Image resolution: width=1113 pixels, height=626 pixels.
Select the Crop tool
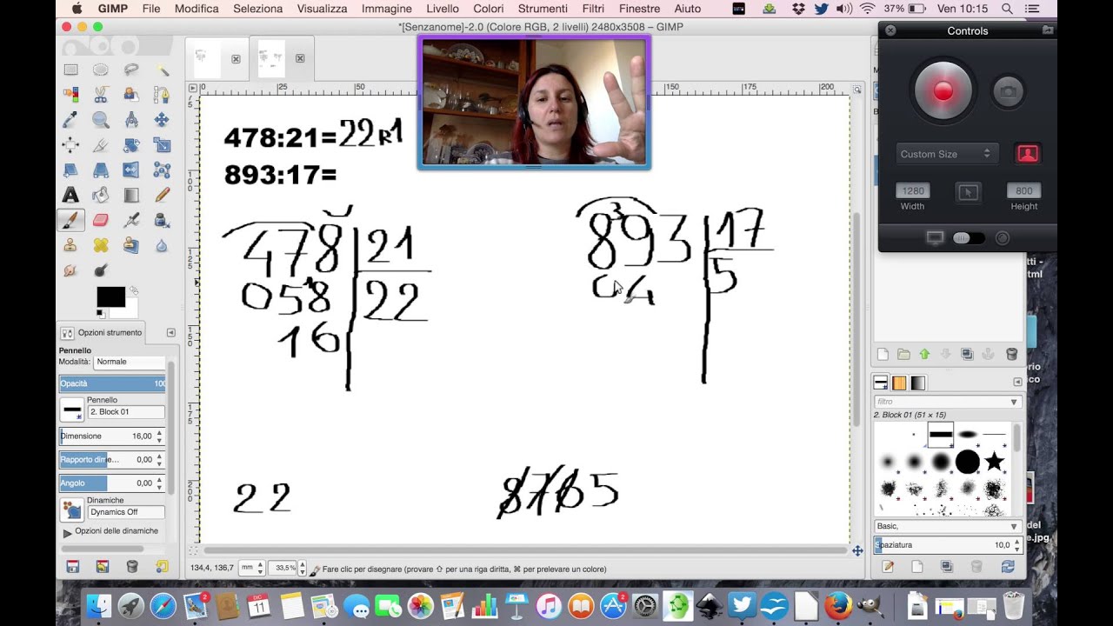tap(101, 145)
